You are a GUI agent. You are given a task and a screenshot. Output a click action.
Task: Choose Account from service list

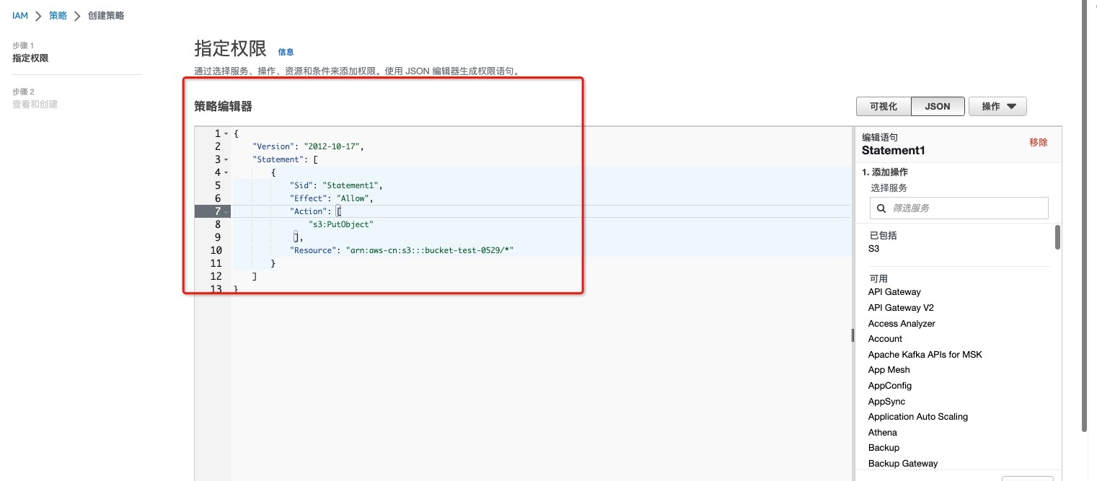tap(885, 339)
